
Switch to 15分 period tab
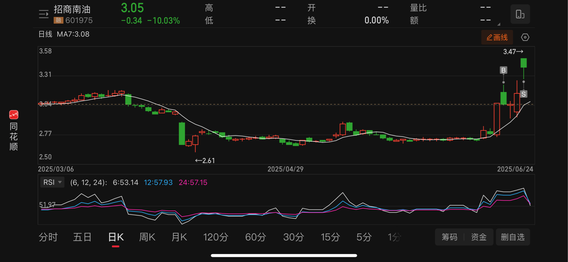pos(331,237)
